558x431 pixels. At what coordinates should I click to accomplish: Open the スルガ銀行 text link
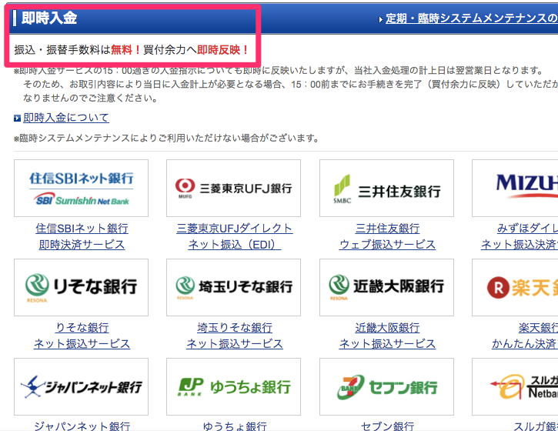pyautogui.click(x=536, y=426)
